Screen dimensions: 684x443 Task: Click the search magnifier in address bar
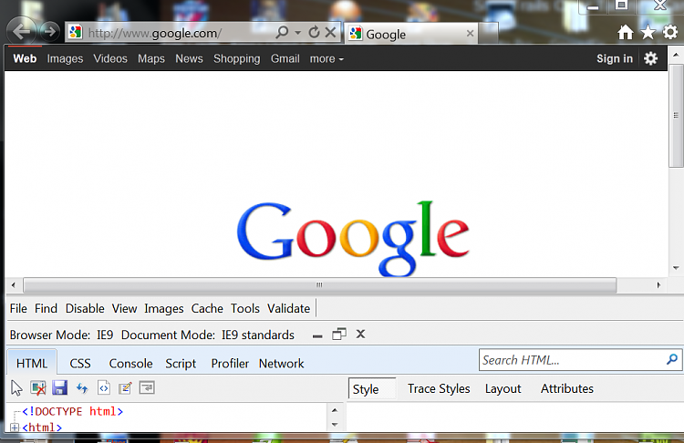point(283,32)
